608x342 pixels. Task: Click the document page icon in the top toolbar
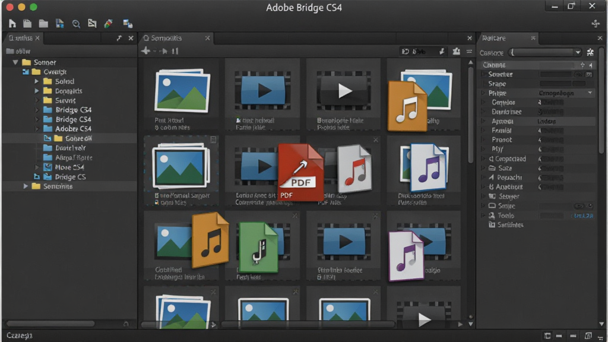click(27, 24)
